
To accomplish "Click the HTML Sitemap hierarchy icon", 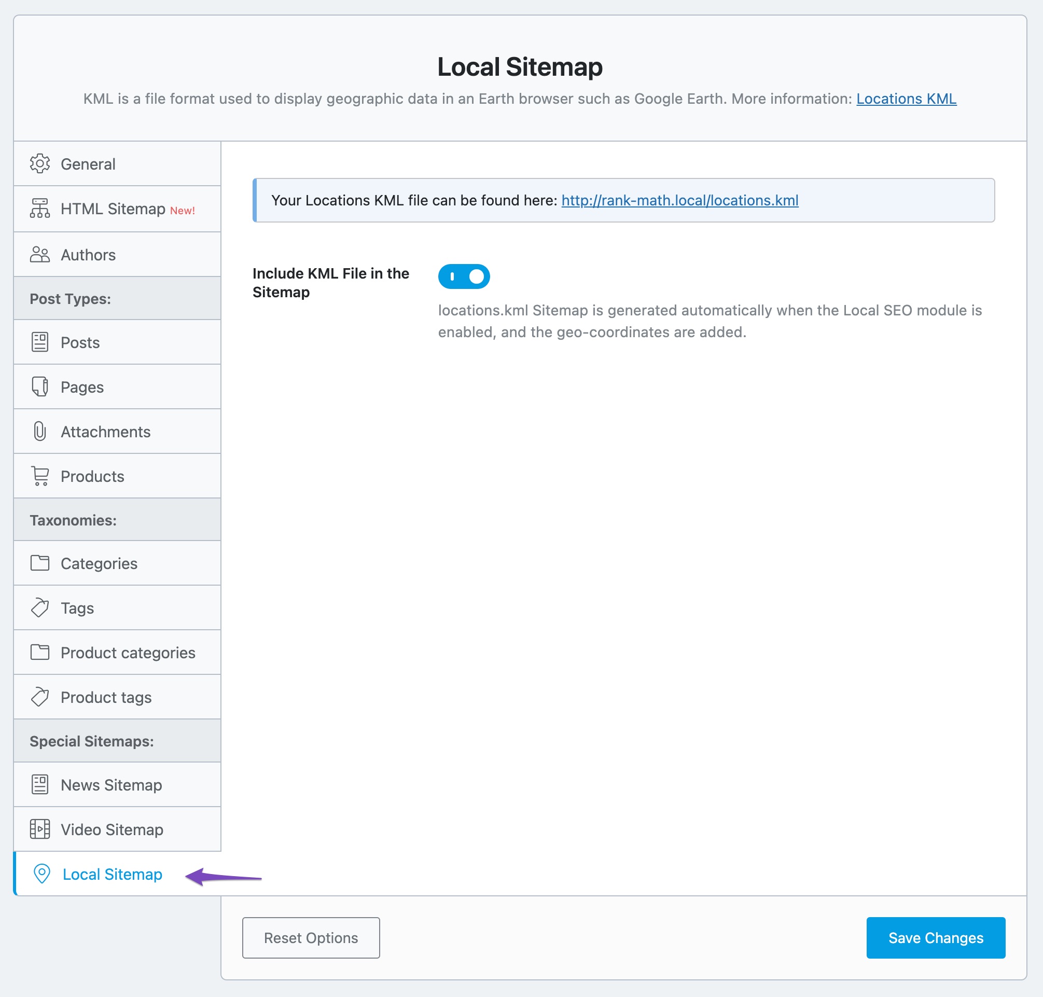I will coord(40,209).
